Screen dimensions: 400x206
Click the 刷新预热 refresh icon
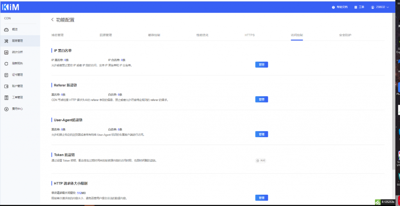coord(6,63)
